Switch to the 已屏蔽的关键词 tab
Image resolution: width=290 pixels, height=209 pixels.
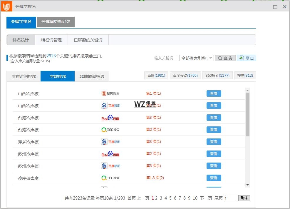pos(88,40)
